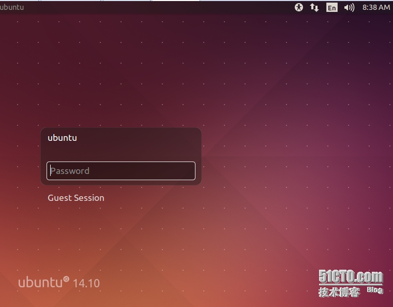393x307 pixels.
Task: Open the network connections indicator
Action: click(314, 7)
